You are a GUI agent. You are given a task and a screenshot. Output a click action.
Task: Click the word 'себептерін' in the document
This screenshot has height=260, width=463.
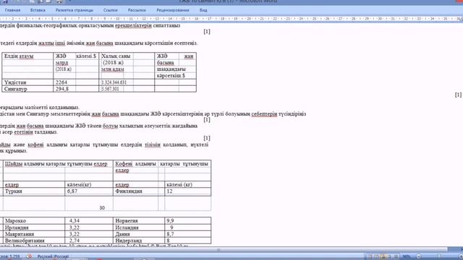click(264, 114)
